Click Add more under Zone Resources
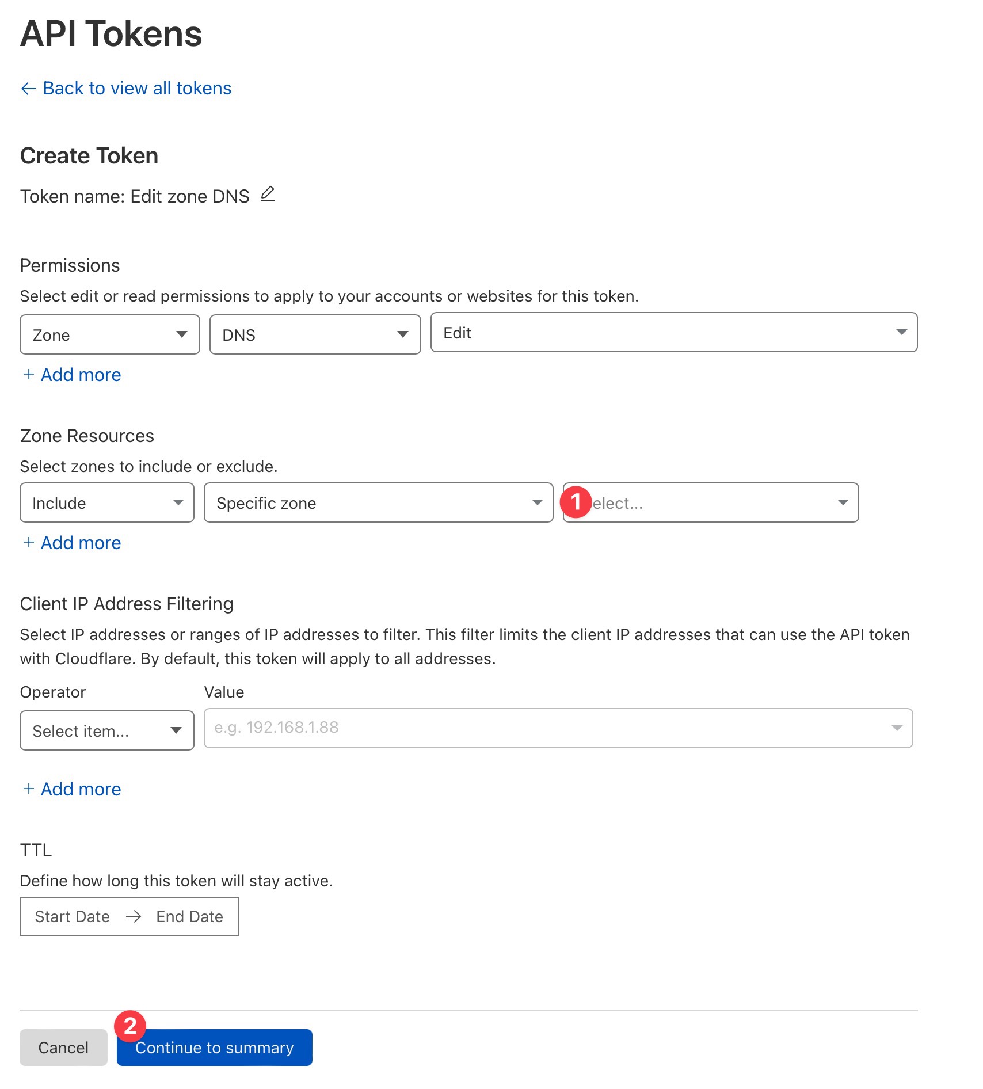 pyautogui.click(x=72, y=543)
